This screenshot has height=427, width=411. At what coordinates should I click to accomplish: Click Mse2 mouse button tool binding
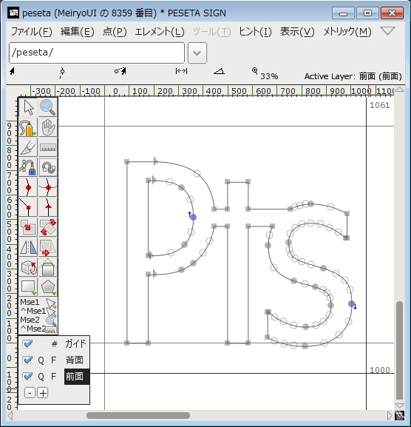pyautogui.click(x=38, y=320)
